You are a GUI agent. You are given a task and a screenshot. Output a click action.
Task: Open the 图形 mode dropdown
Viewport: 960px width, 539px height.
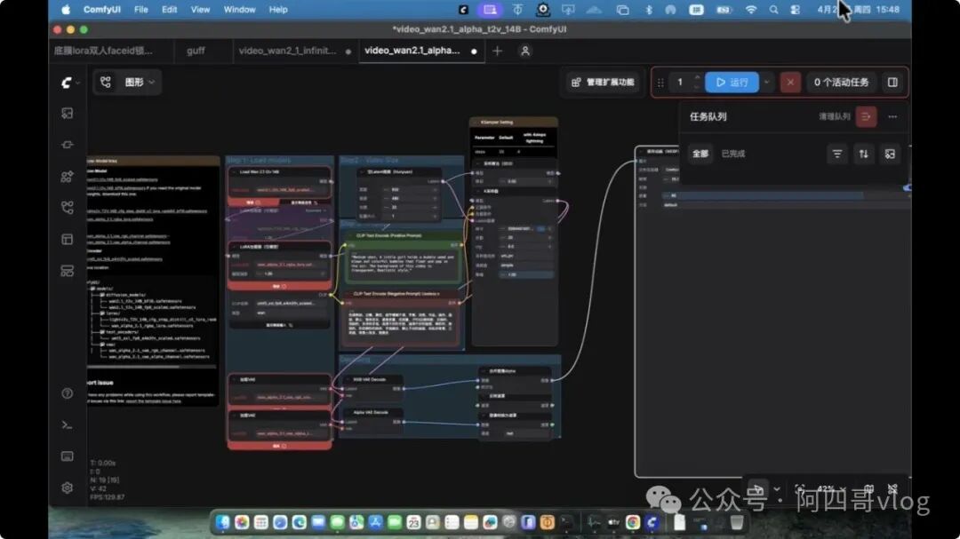140,82
